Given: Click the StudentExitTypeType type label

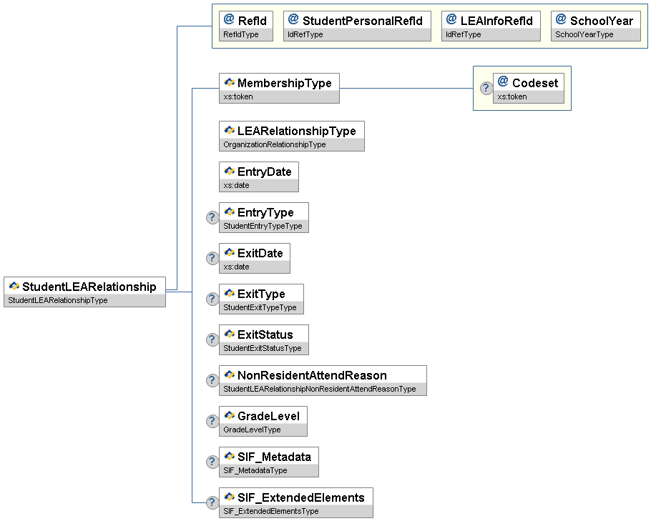Looking at the screenshot, I should (260, 308).
